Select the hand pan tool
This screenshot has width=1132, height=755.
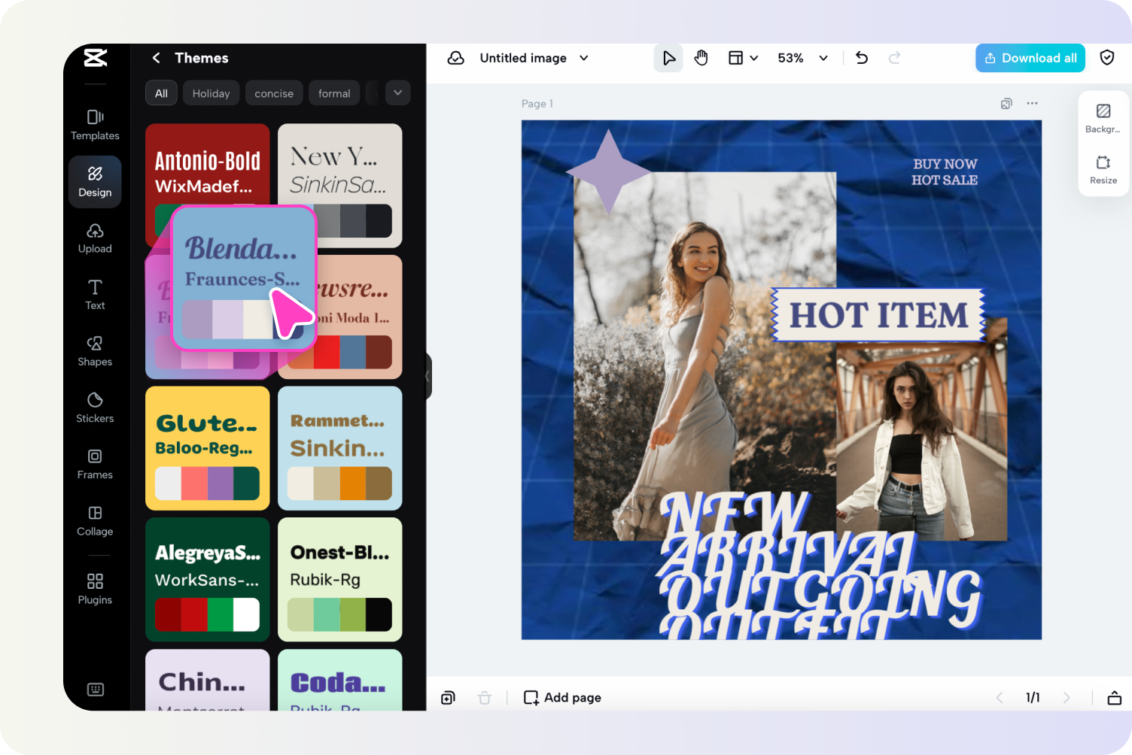click(701, 57)
